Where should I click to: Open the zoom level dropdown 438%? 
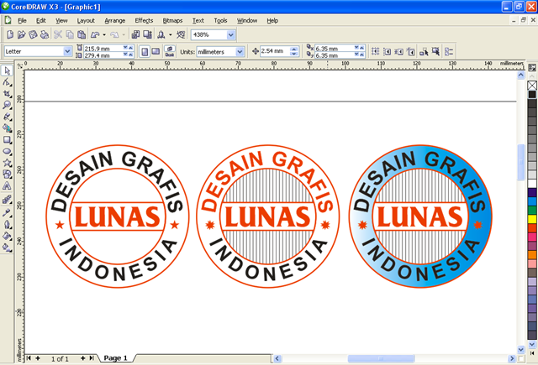[x=230, y=35]
